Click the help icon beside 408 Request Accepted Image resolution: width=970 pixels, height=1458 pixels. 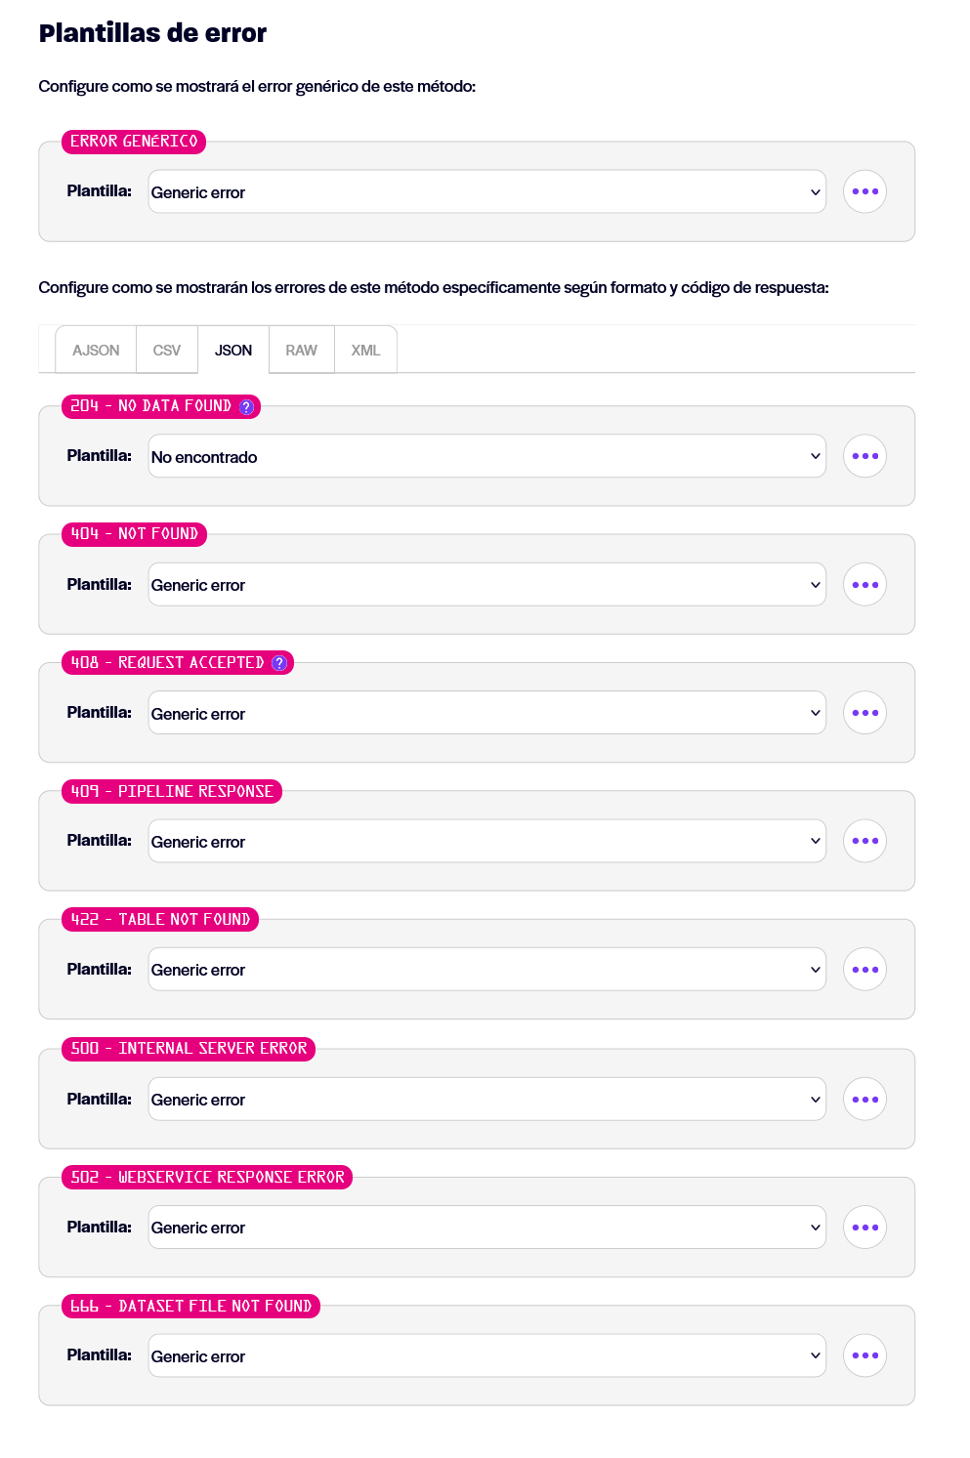tap(279, 663)
